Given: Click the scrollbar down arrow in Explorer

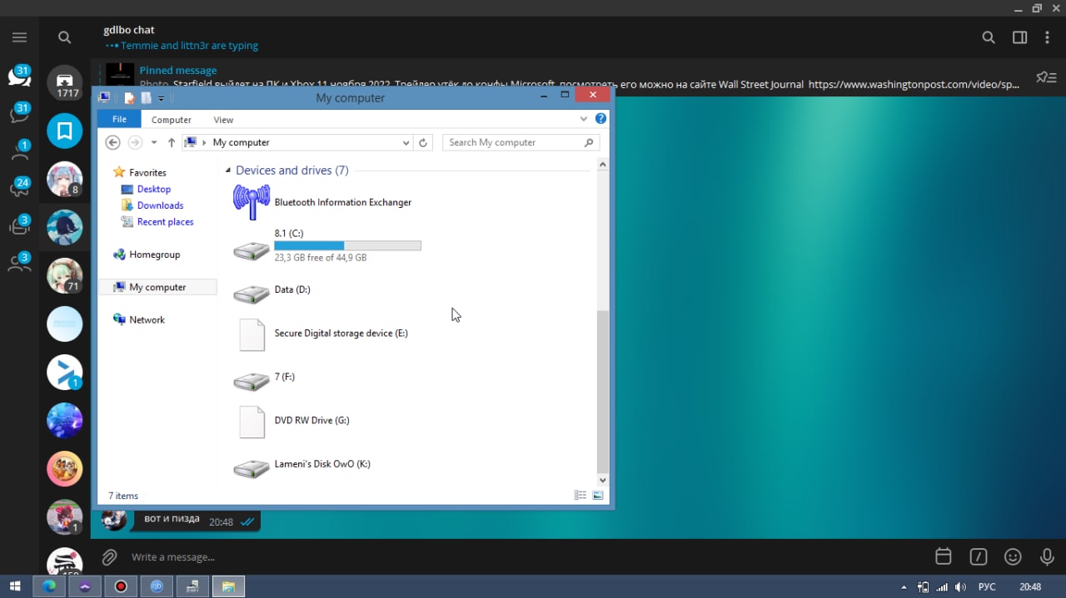Looking at the screenshot, I should pos(603,480).
